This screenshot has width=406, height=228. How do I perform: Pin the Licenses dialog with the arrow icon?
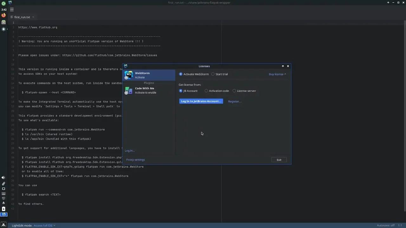tap(283, 66)
